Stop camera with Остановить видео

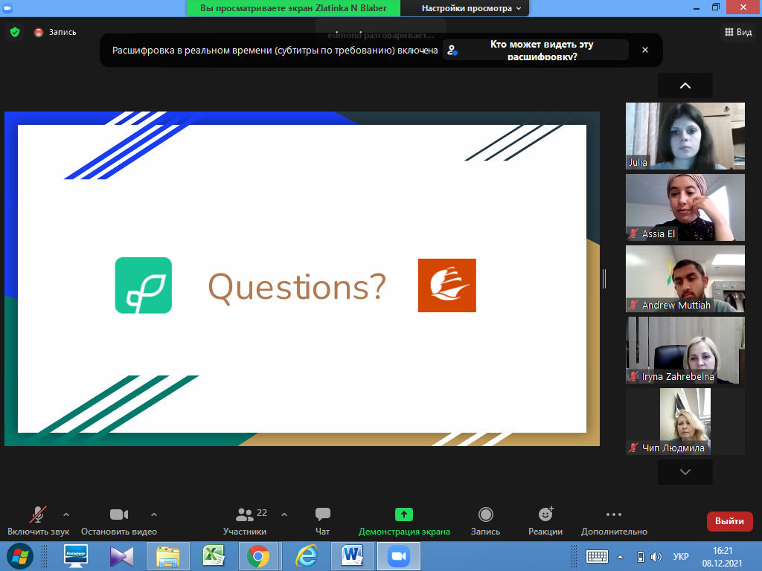tap(119, 520)
